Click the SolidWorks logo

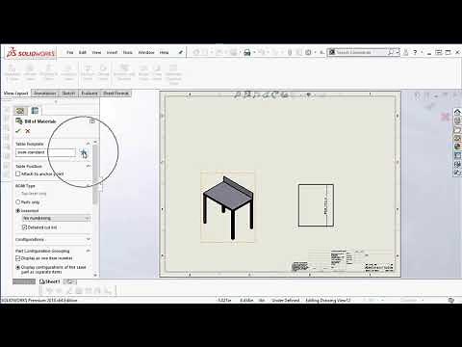[x=31, y=53]
